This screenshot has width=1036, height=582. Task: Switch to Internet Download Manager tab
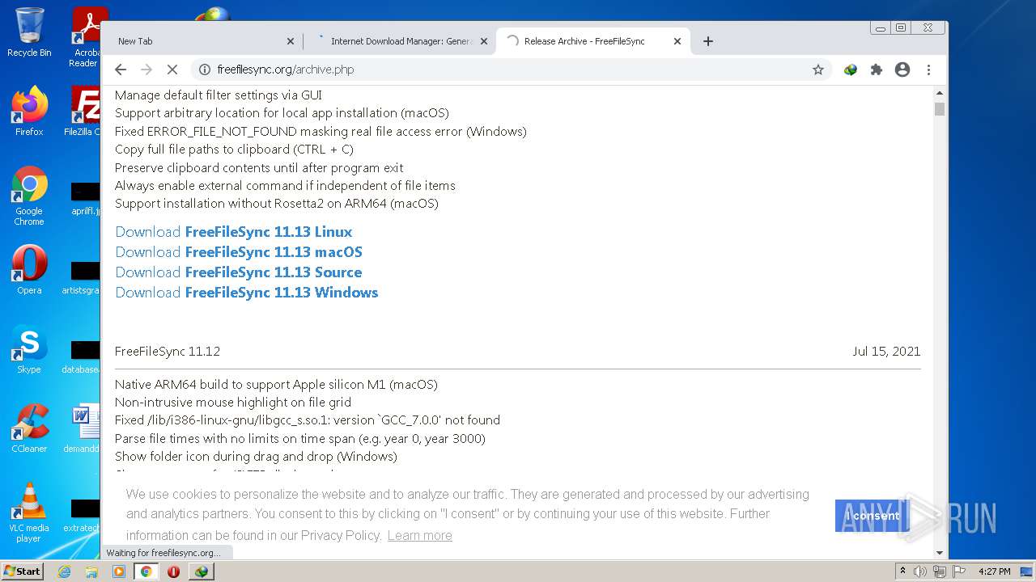pyautogui.click(x=401, y=41)
